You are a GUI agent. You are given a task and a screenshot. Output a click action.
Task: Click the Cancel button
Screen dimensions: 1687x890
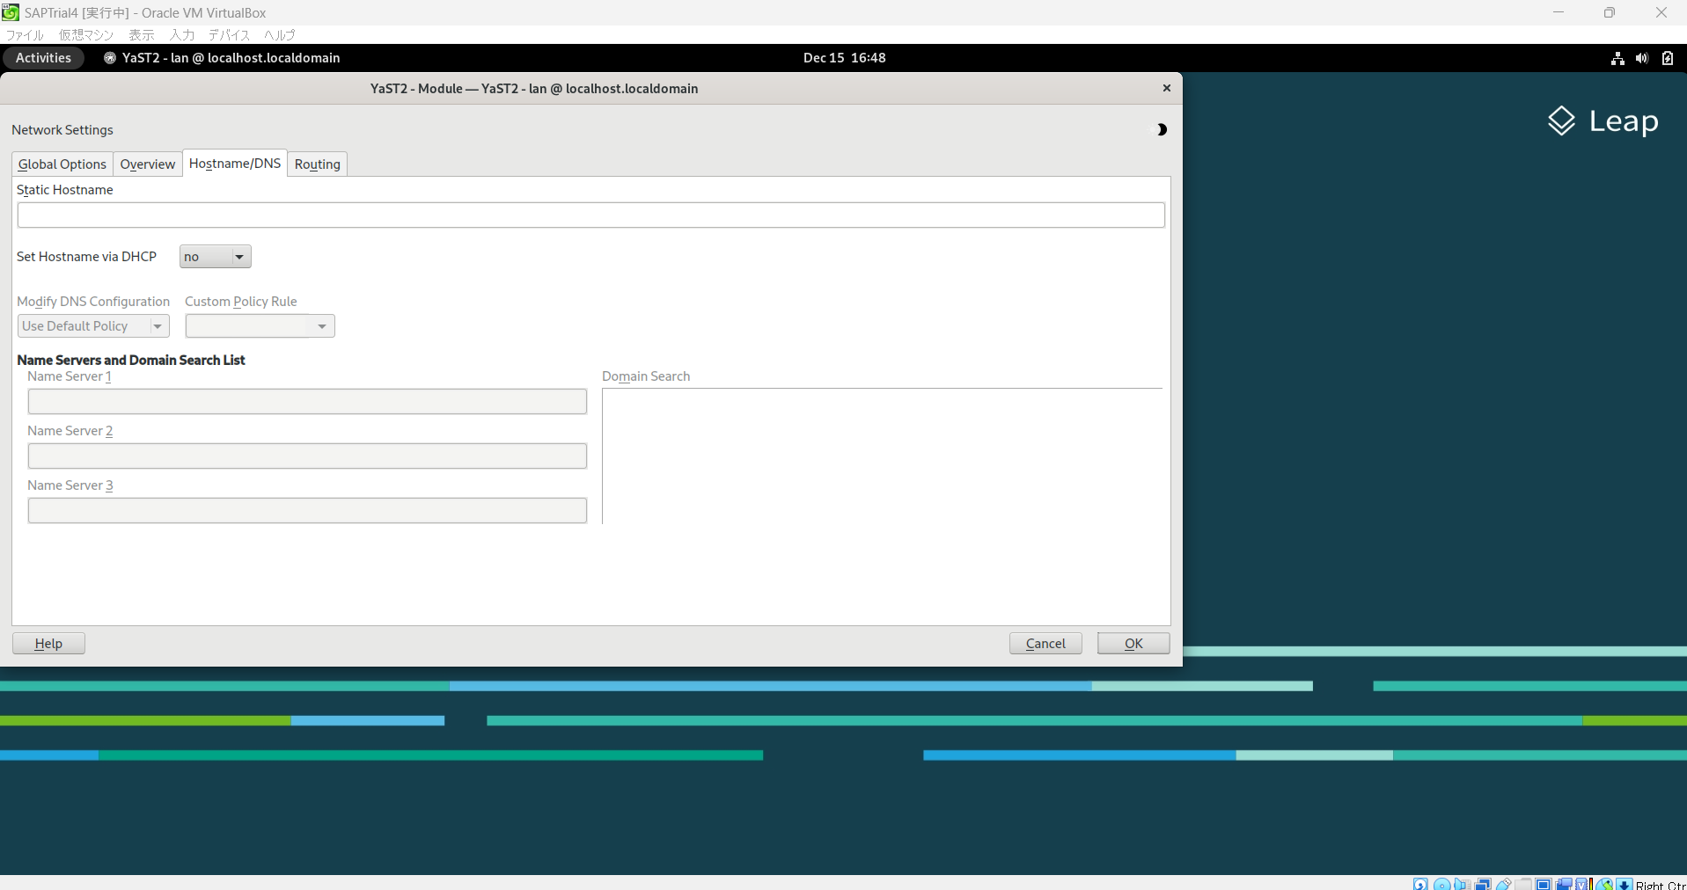(x=1045, y=644)
